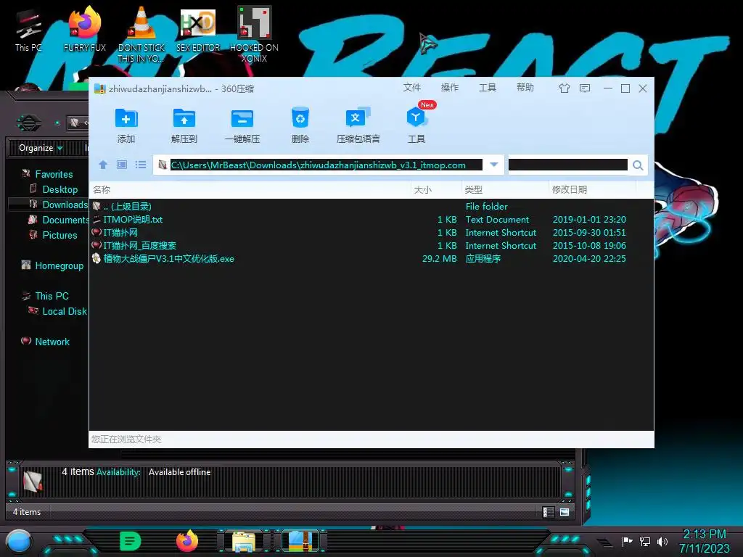The width and height of the screenshot is (743, 557).
Task: Click the 添加 (Add) toolbar icon
Action: pos(126,118)
